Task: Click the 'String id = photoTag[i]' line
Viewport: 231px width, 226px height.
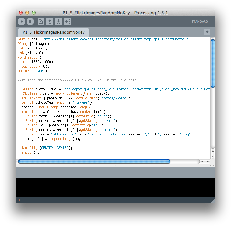Action: click(64, 125)
